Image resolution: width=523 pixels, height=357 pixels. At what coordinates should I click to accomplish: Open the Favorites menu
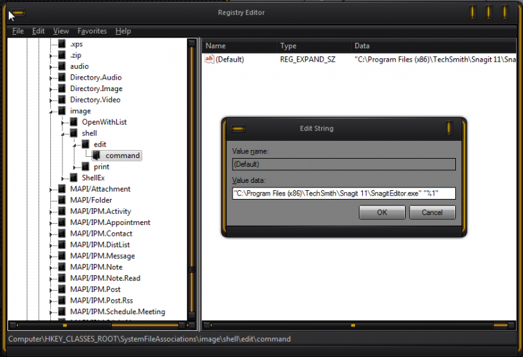(x=92, y=31)
